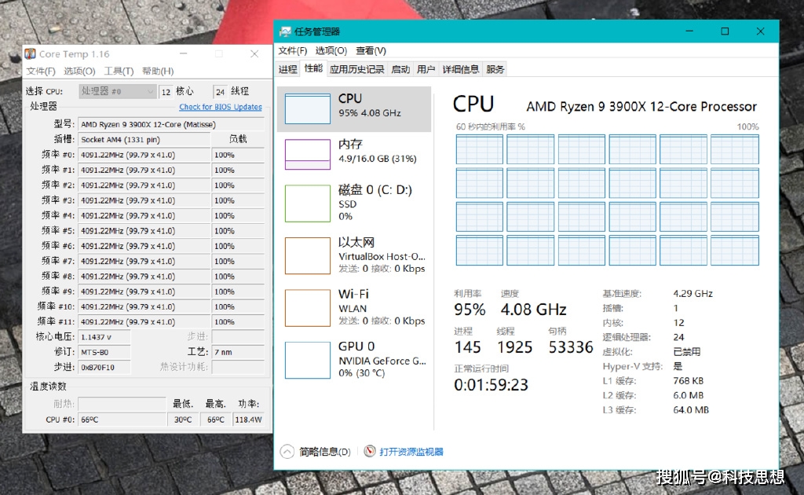Click the threads count 1925
Screen dimensions: 804x495
515,347
